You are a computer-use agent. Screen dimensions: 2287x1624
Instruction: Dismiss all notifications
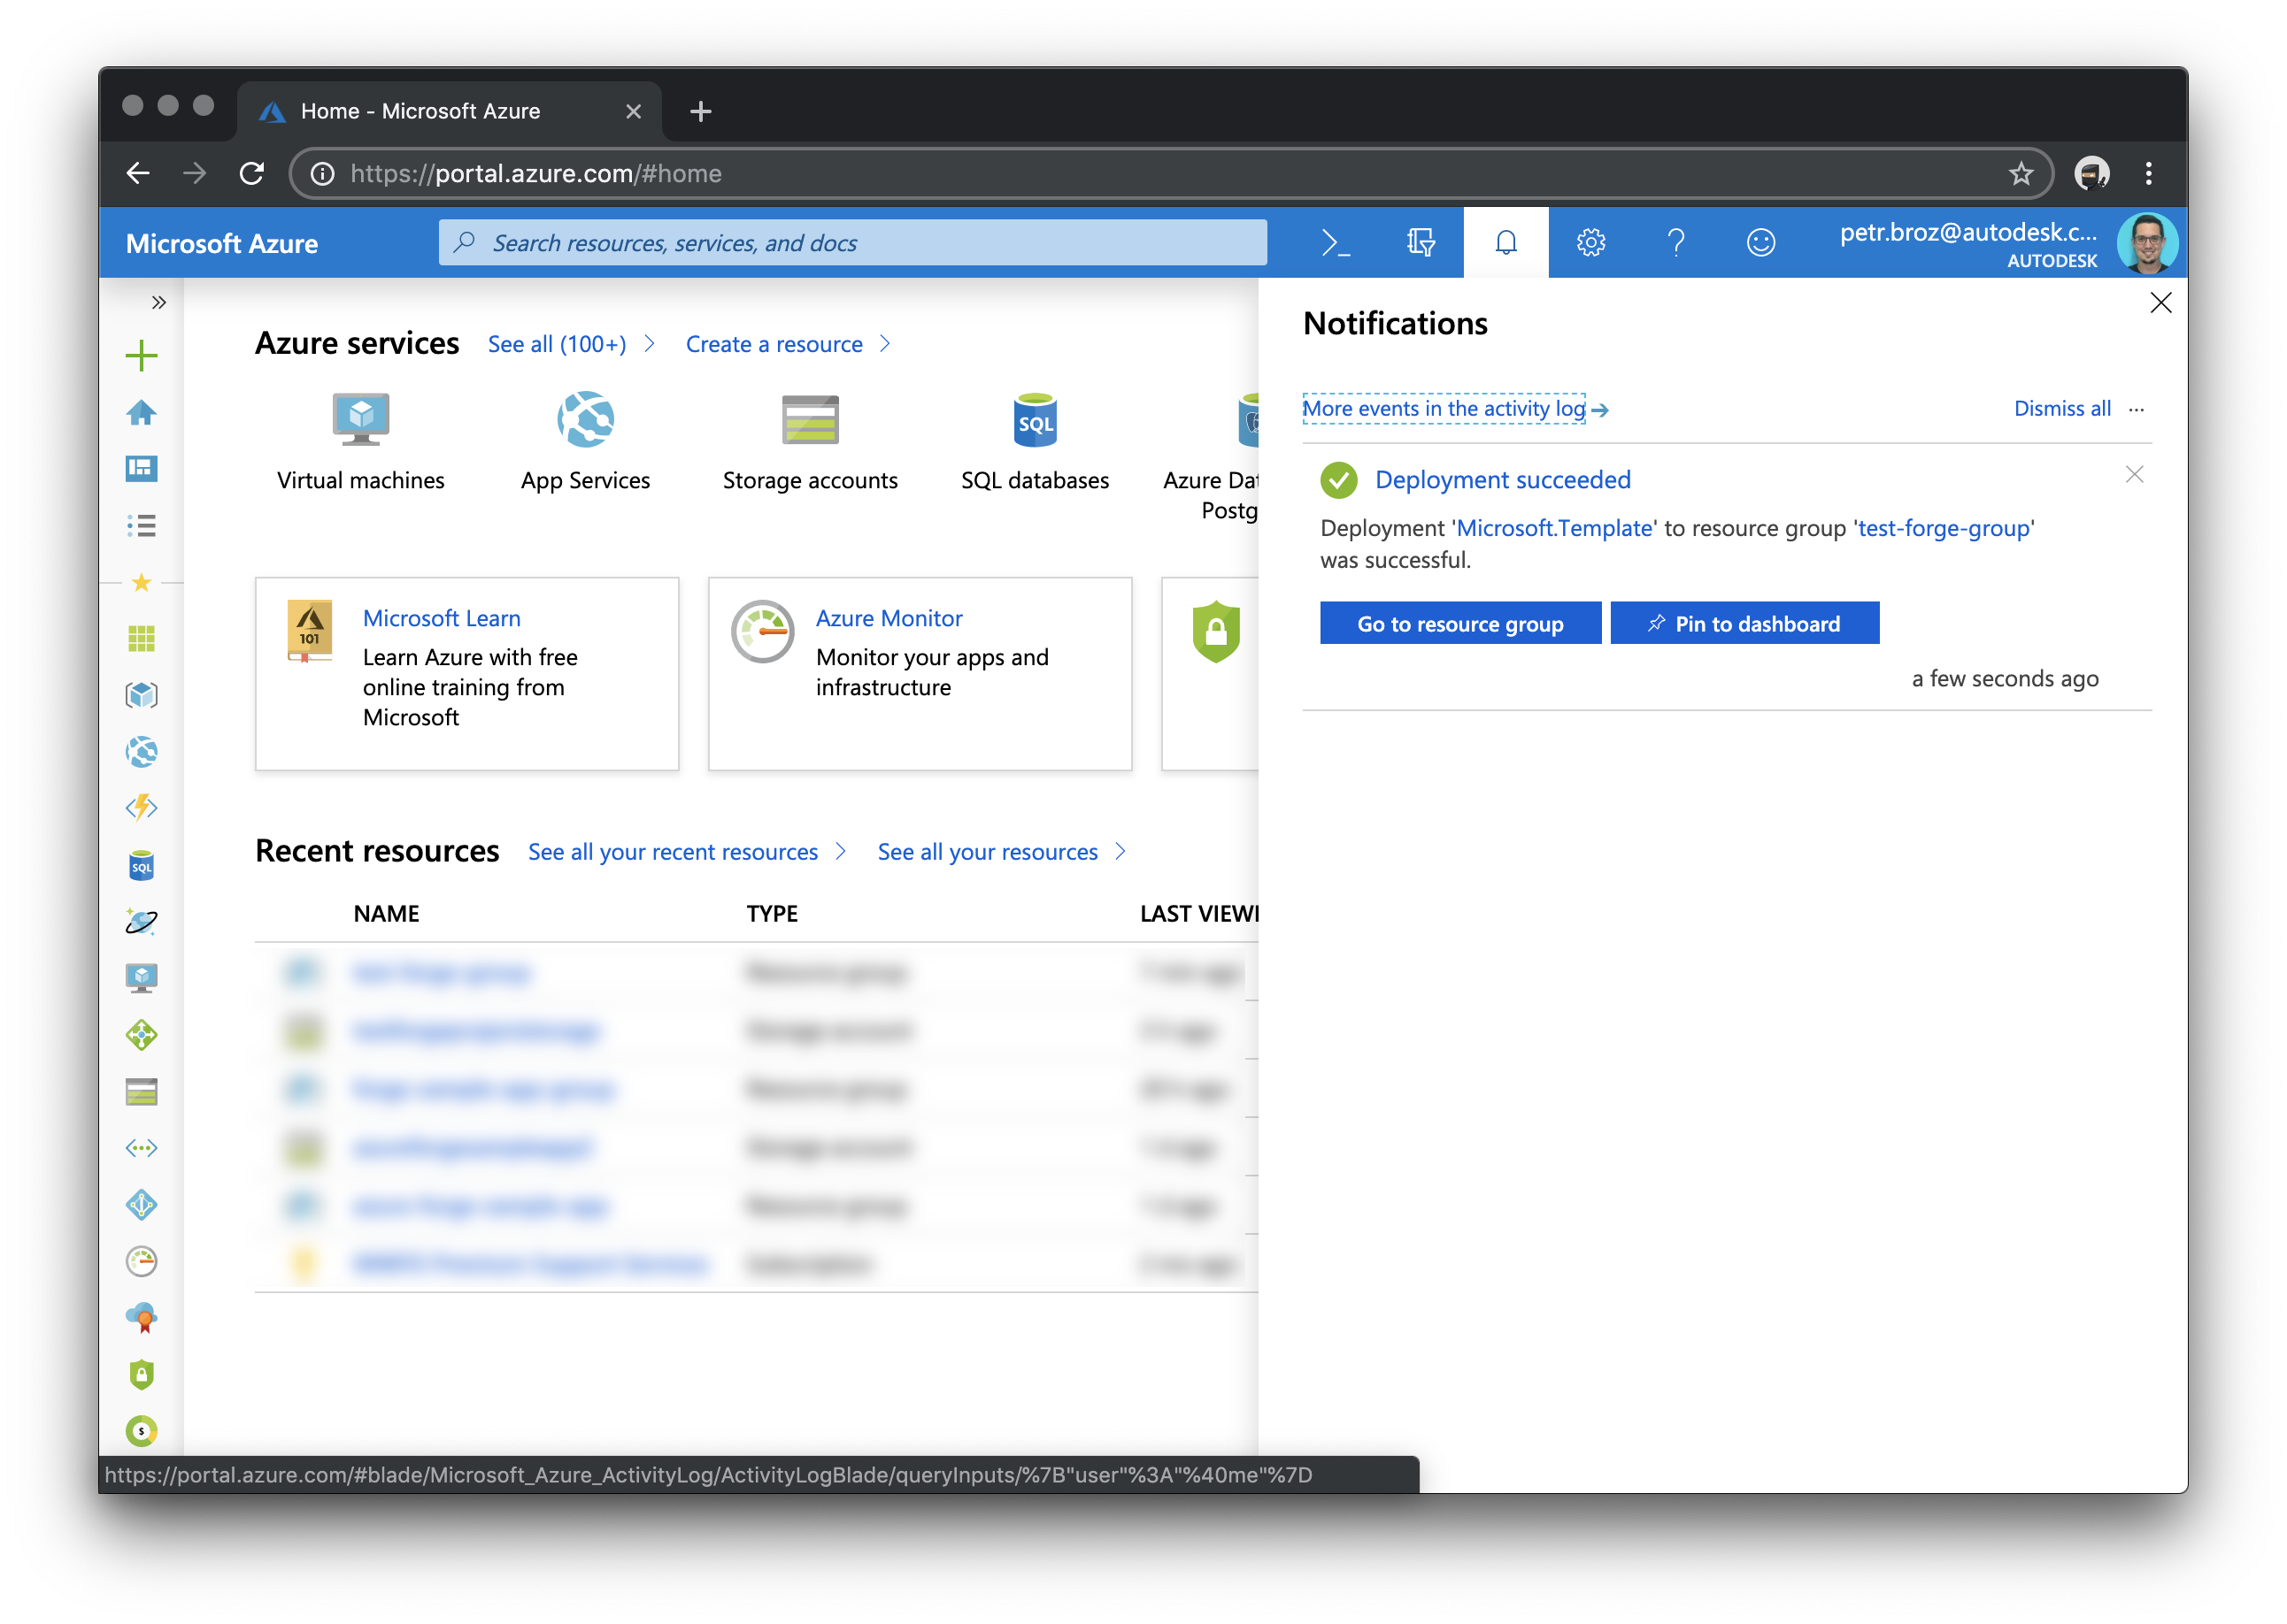click(2062, 408)
